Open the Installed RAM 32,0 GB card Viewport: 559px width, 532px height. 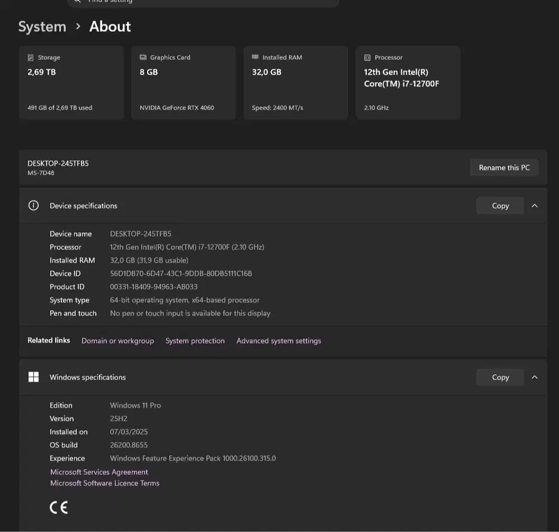pos(296,83)
